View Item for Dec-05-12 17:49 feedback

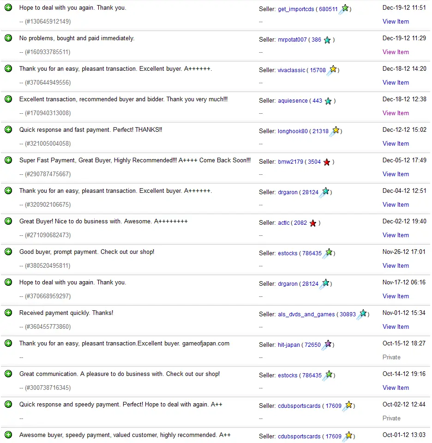click(x=396, y=174)
